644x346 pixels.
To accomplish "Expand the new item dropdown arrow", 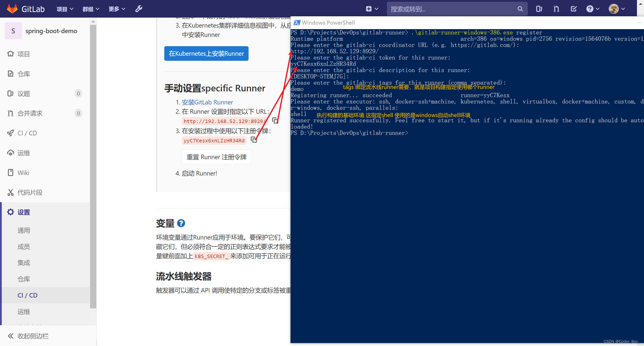I will [377, 9].
